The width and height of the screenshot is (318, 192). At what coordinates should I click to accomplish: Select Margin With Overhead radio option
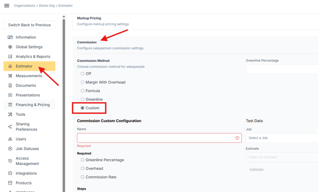(x=83, y=82)
